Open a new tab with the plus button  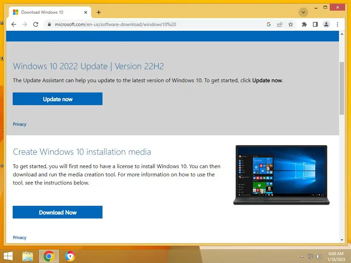click(99, 12)
